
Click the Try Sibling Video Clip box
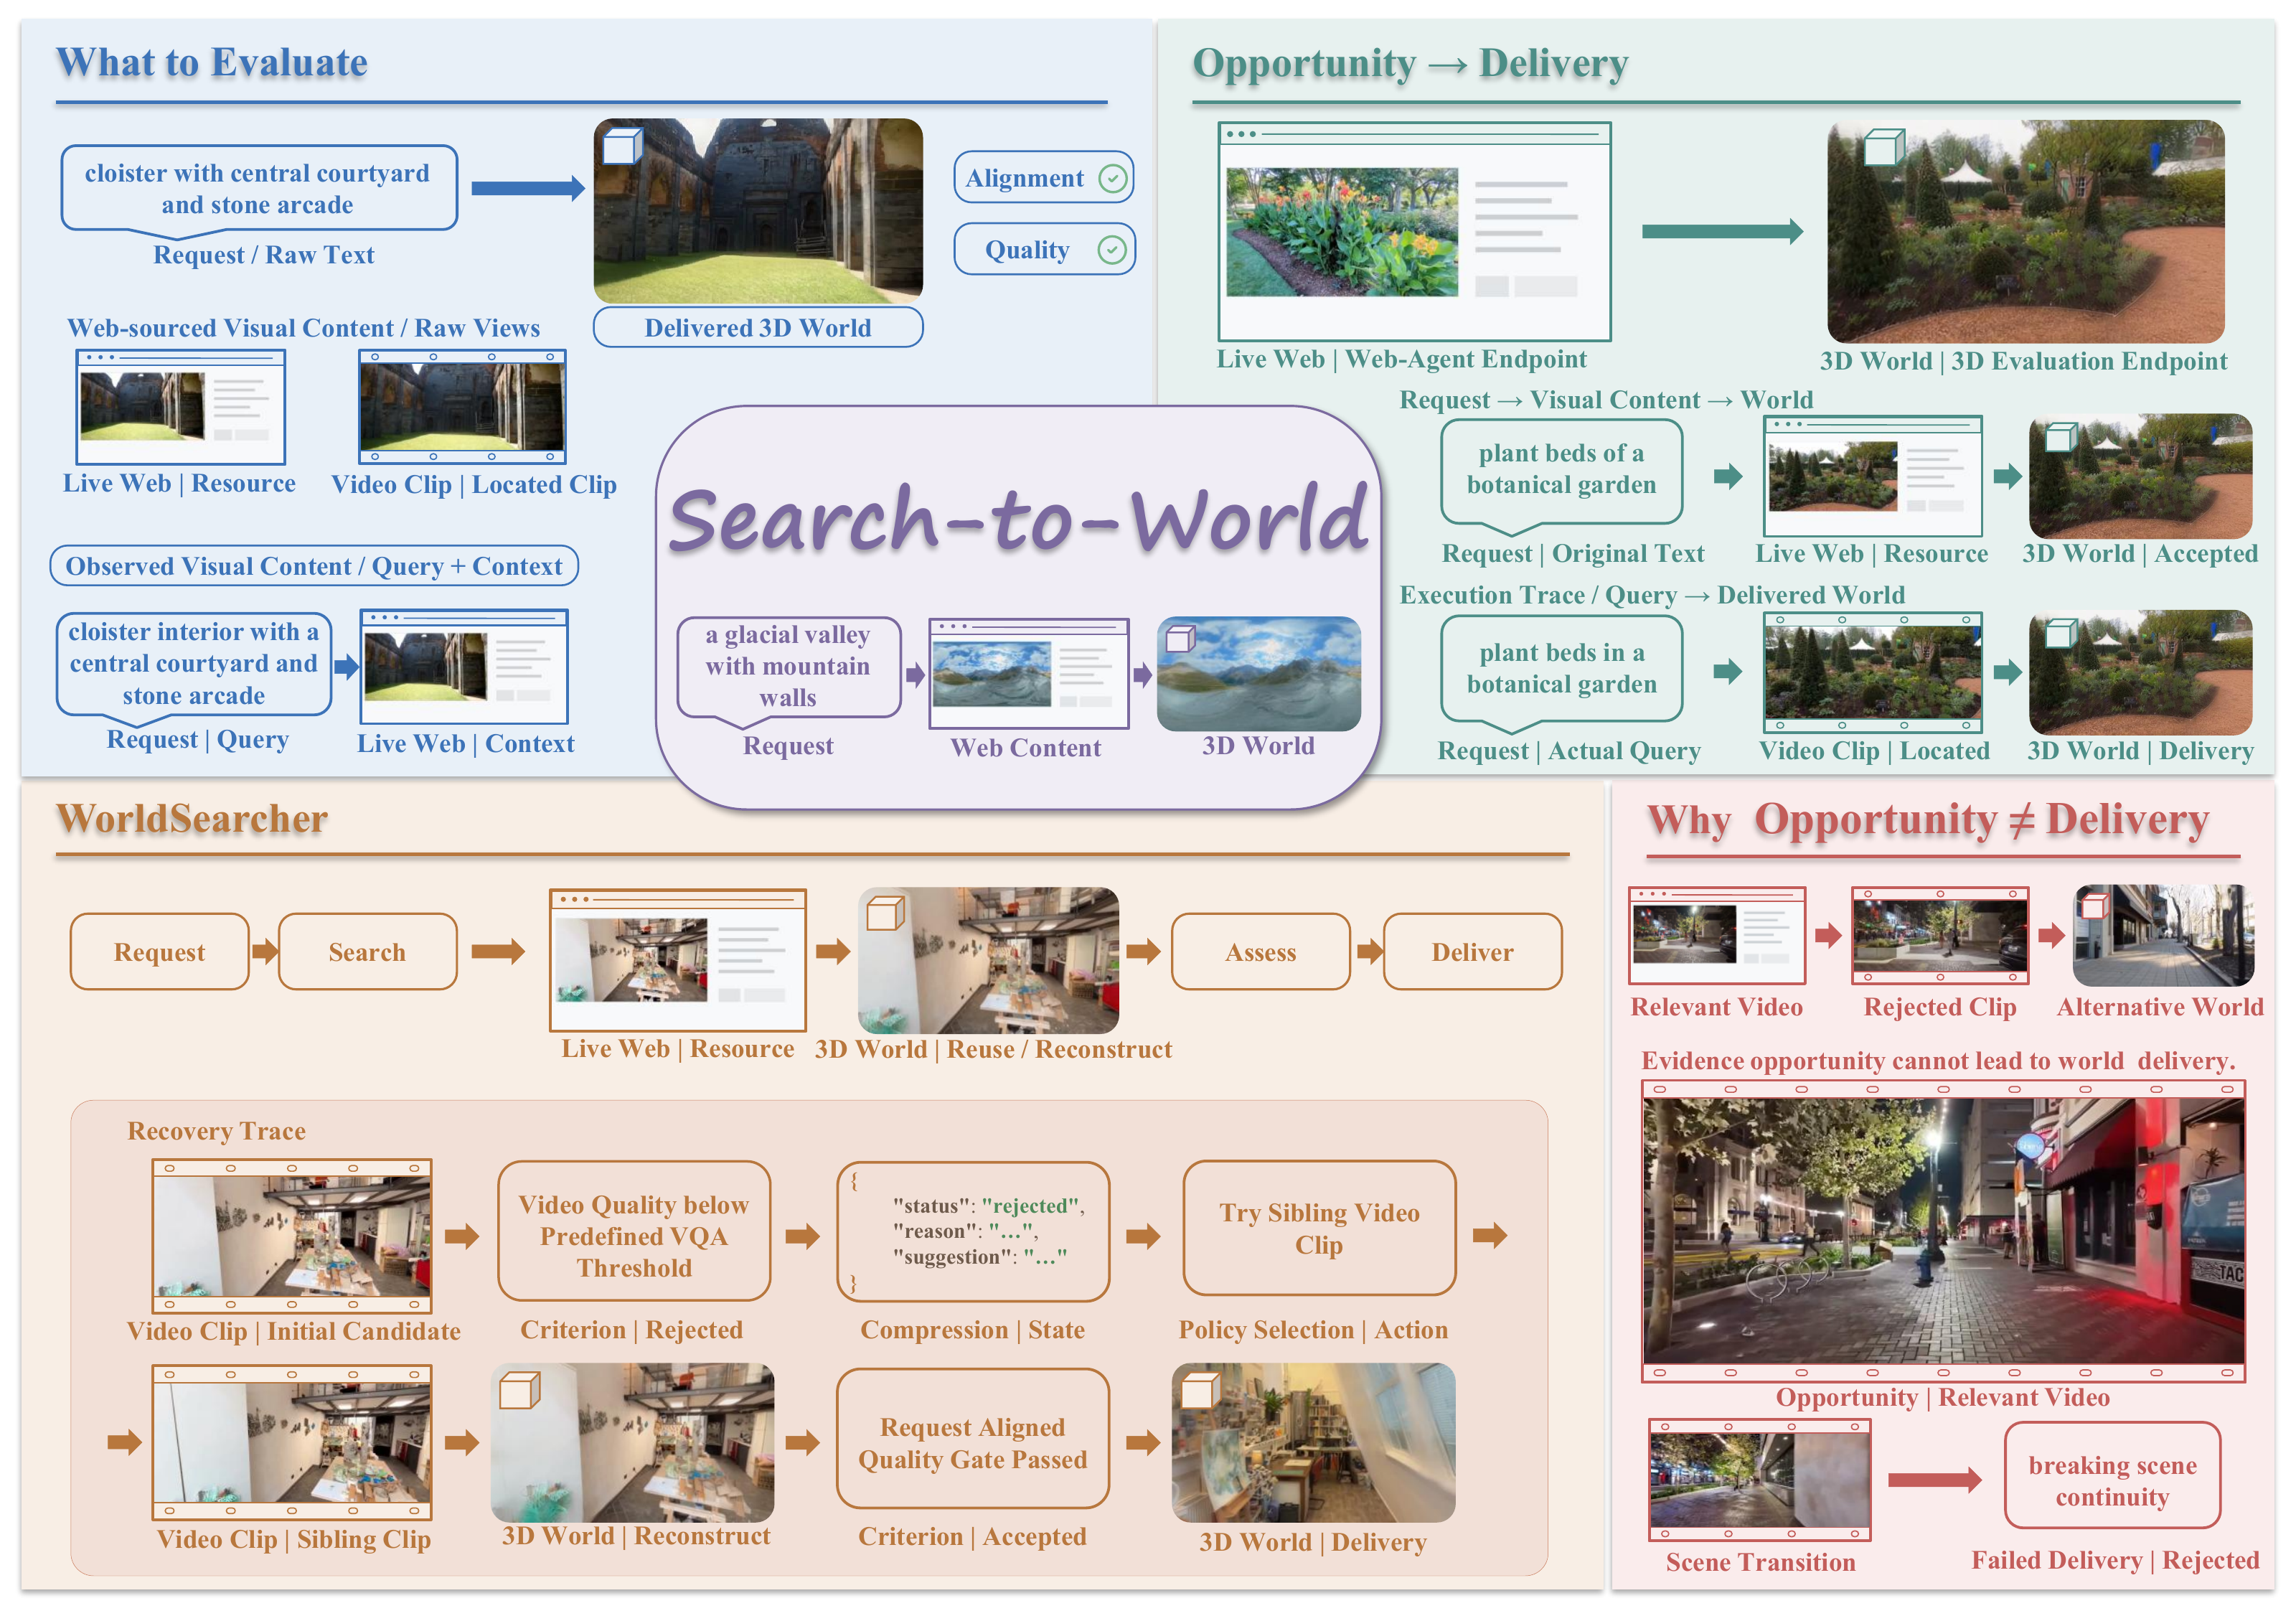(1319, 1228)
